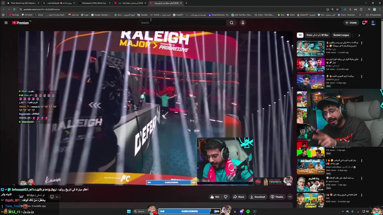Open options for the 284K views video
Viewport: 383px width, 215px height.
361,161
